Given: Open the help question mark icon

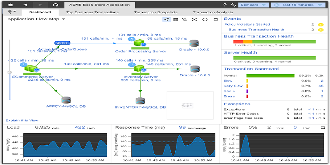Looking at the screenshot, I should point(225,5).
